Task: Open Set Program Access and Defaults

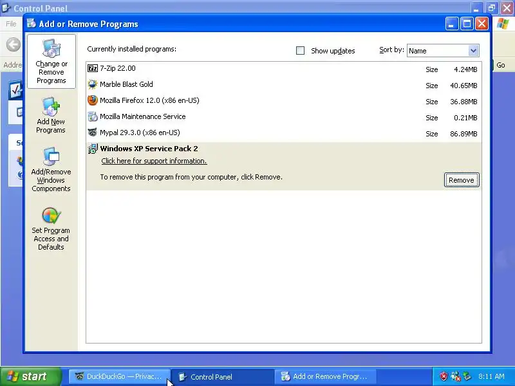Action: tap(51, 229)
